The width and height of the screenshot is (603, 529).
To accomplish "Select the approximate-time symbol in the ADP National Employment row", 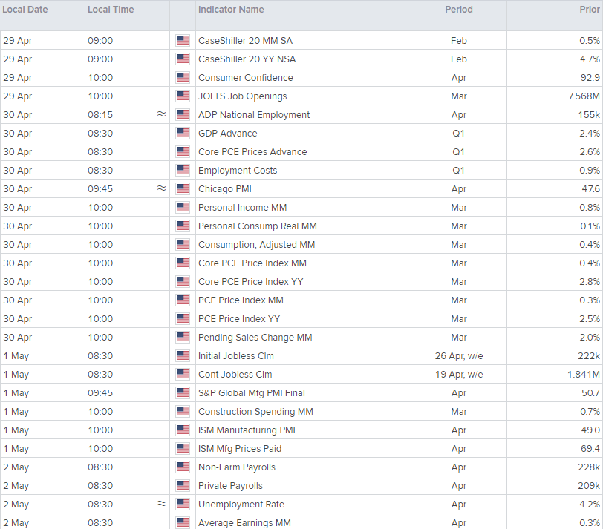I will pos(162,114).
